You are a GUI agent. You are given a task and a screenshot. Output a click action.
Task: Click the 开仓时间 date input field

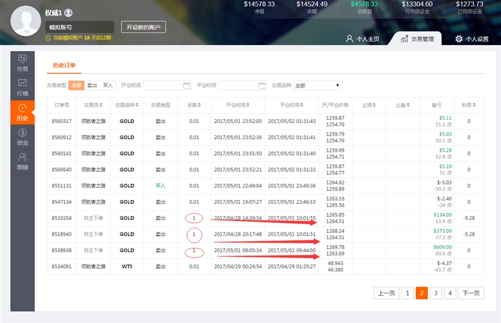tap(167, 86)
